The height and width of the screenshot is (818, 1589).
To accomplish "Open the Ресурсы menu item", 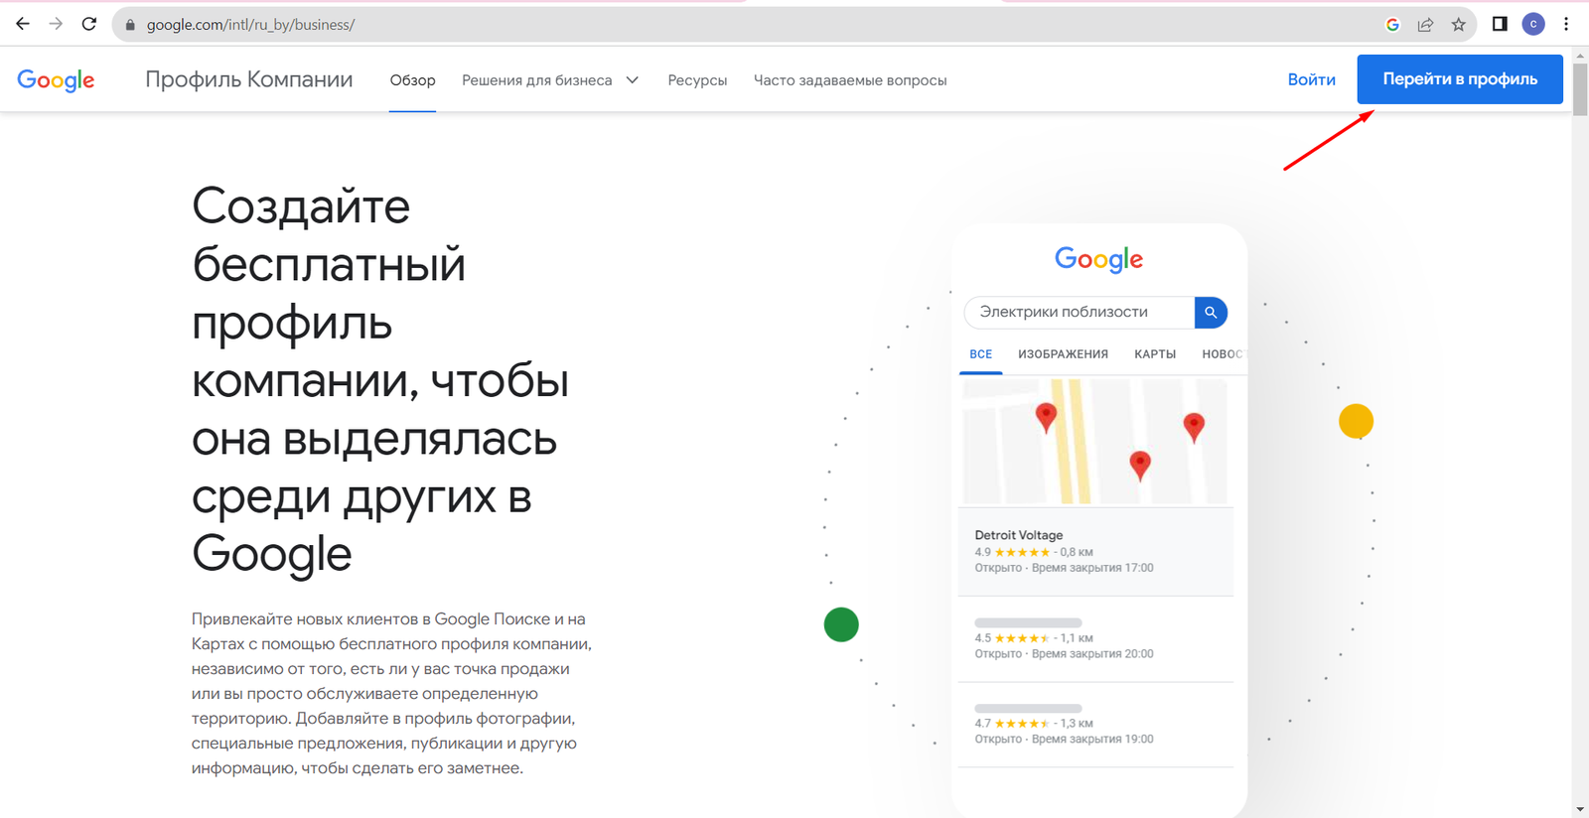I will [697, 80].
